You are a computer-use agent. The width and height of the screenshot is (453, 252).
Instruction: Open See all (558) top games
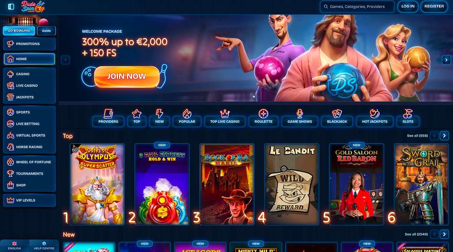(x=417, y=136)
